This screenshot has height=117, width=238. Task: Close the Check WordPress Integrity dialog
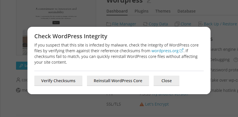pos(166,81)
